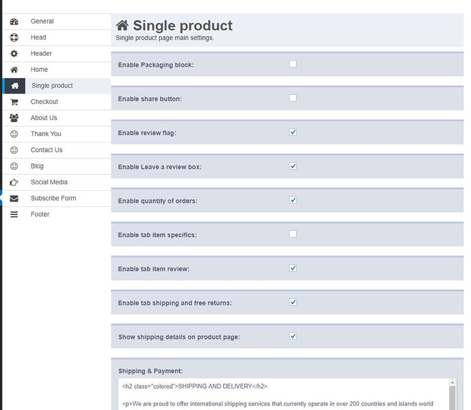Image resolution: width=471 pixels, height=410 pixels.
Task: Select the Checkout menu label
Action: pyautogui.click(x=44, y=102)
